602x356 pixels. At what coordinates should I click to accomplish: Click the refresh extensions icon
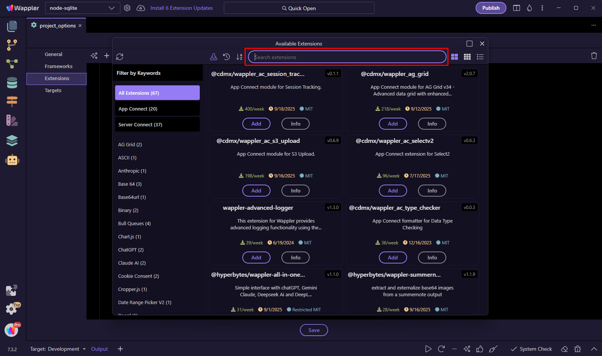click(x=120, y=57)
